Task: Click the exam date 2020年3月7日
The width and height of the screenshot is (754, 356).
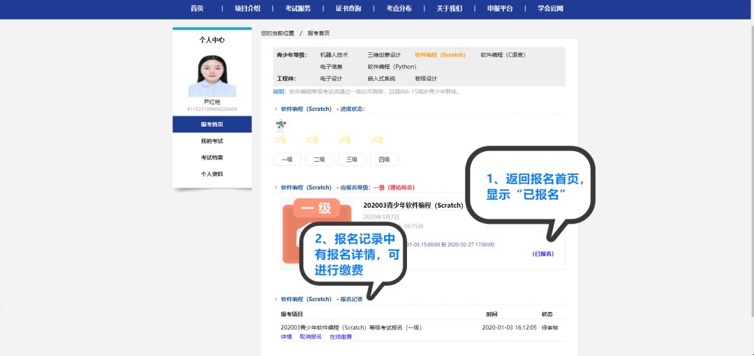Action: pyautogui.click(x=381, y=217)
